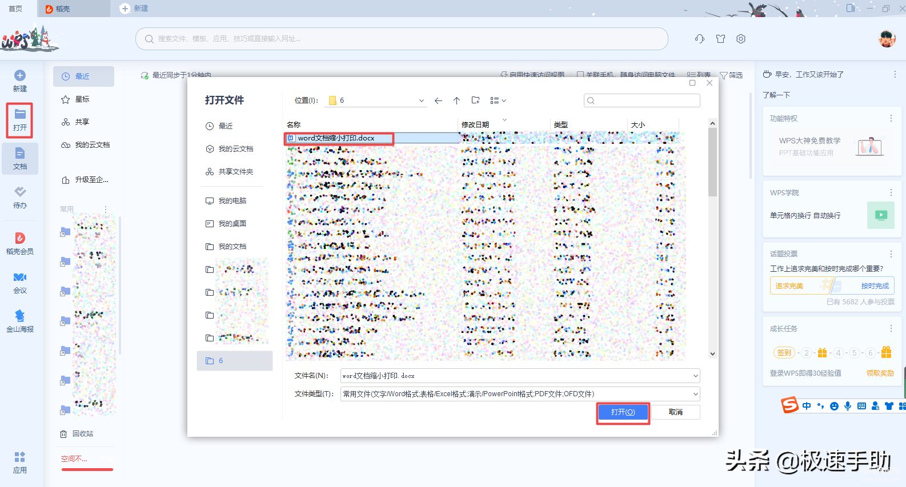Open the skin shirt icon in header
Screen dimensions: 906x487
pyautogui.click(x=720, y=39)
